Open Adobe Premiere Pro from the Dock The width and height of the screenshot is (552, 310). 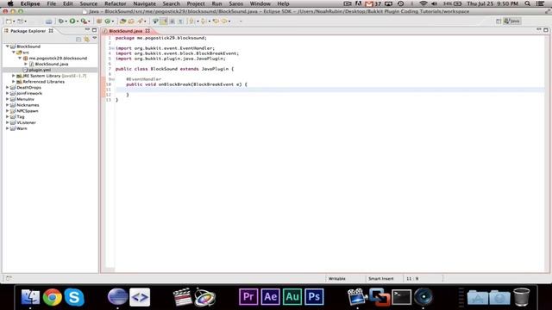[248, 297]
